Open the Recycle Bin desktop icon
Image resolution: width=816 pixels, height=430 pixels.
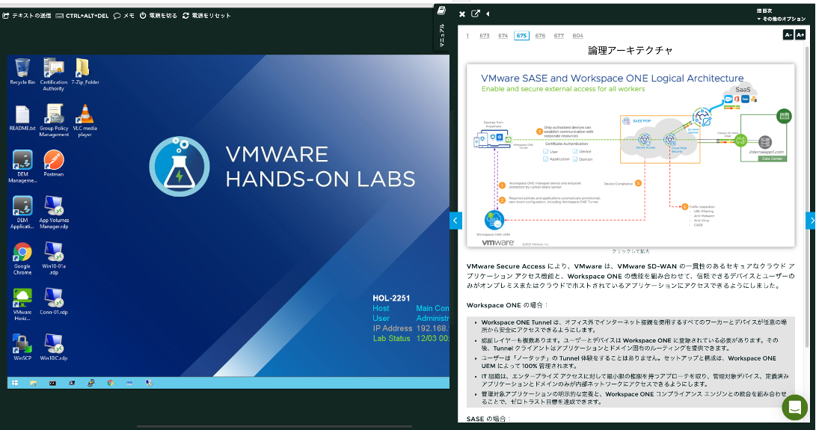pos(22,71)
